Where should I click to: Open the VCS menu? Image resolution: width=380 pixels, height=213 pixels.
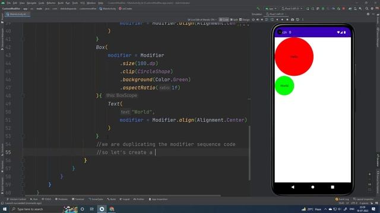83,3
